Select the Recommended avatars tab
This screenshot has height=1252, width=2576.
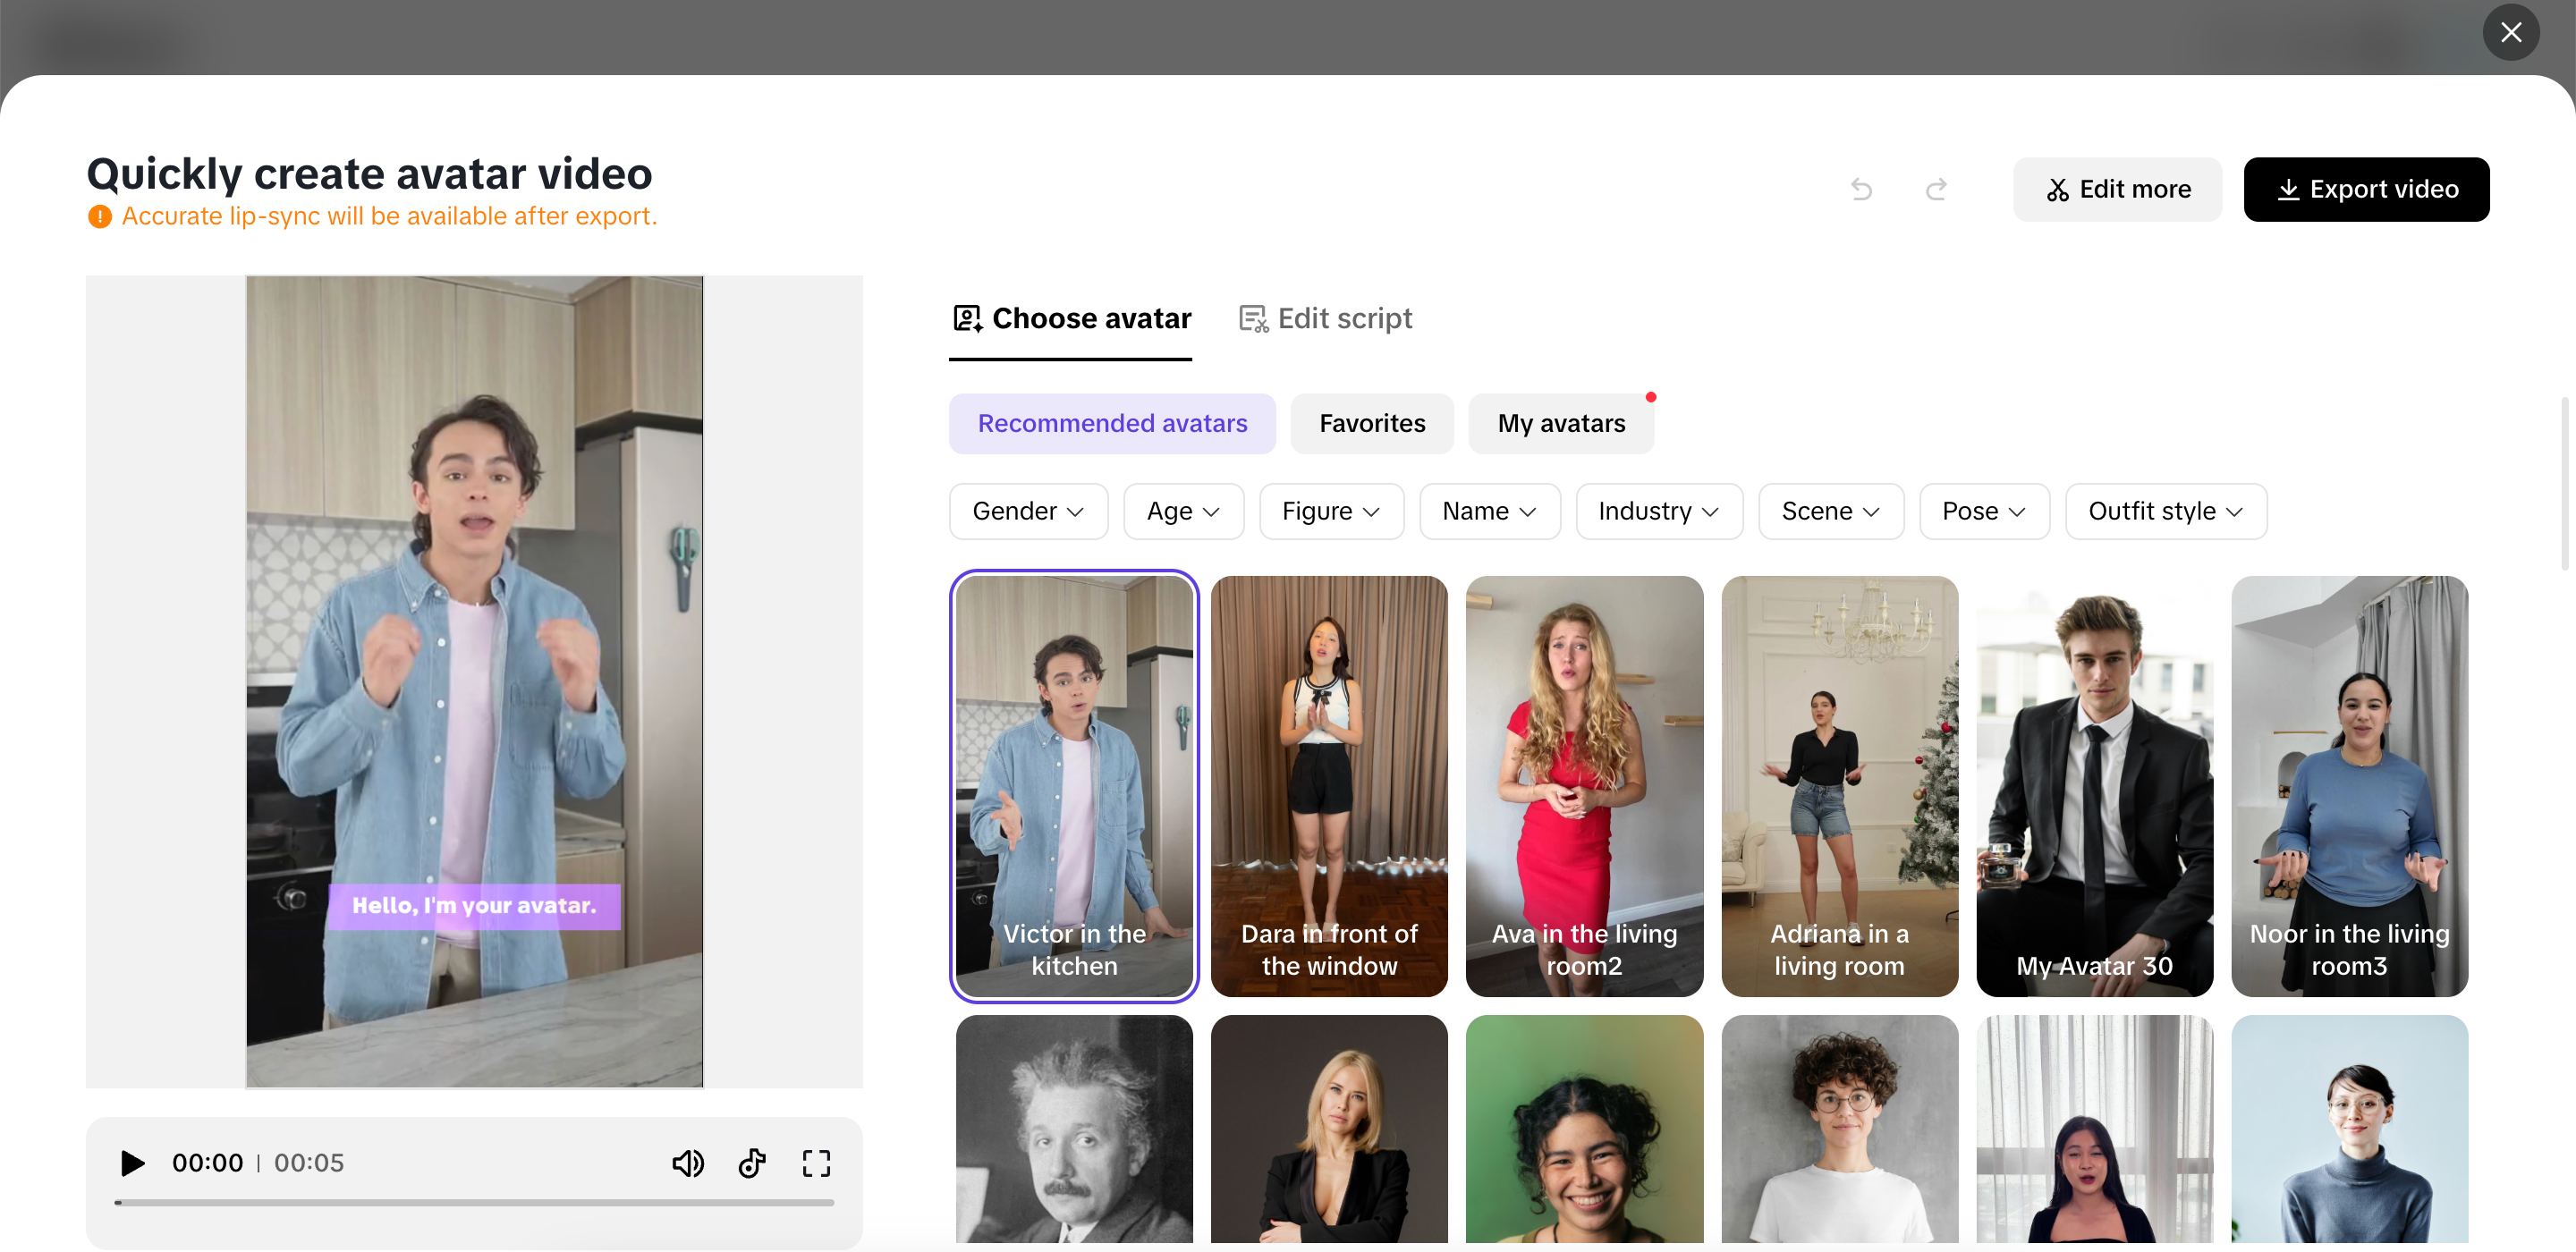click(x=1112, y=423)
